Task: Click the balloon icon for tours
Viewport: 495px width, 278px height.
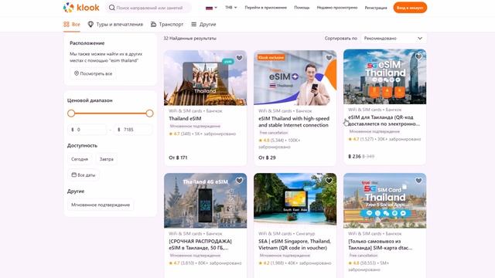Action: click(x=90, y=24)
